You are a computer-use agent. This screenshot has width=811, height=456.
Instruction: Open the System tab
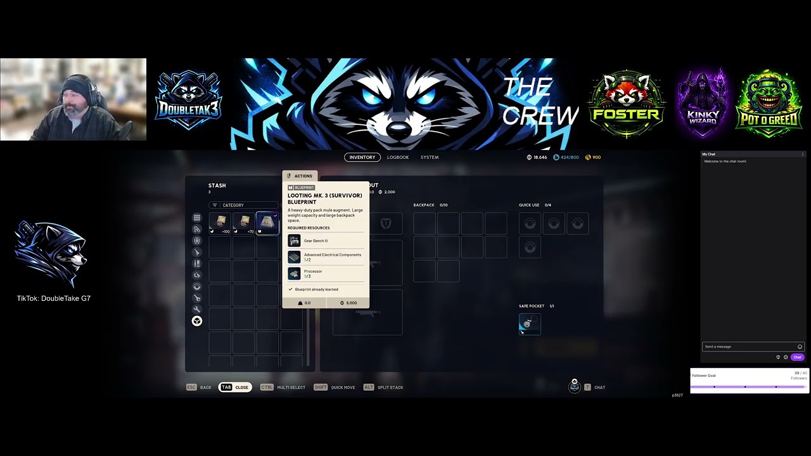(x=430, y=157)
